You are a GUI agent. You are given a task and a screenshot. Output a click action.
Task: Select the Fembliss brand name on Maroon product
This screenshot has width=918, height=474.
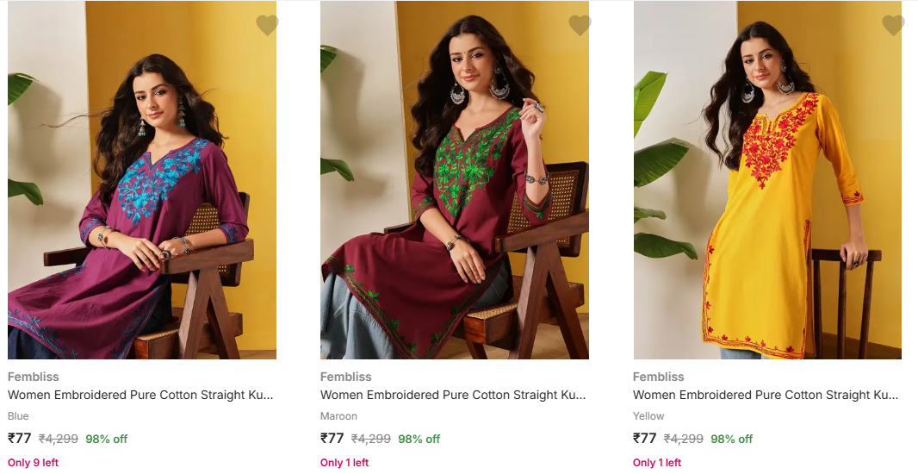[346, 377]
